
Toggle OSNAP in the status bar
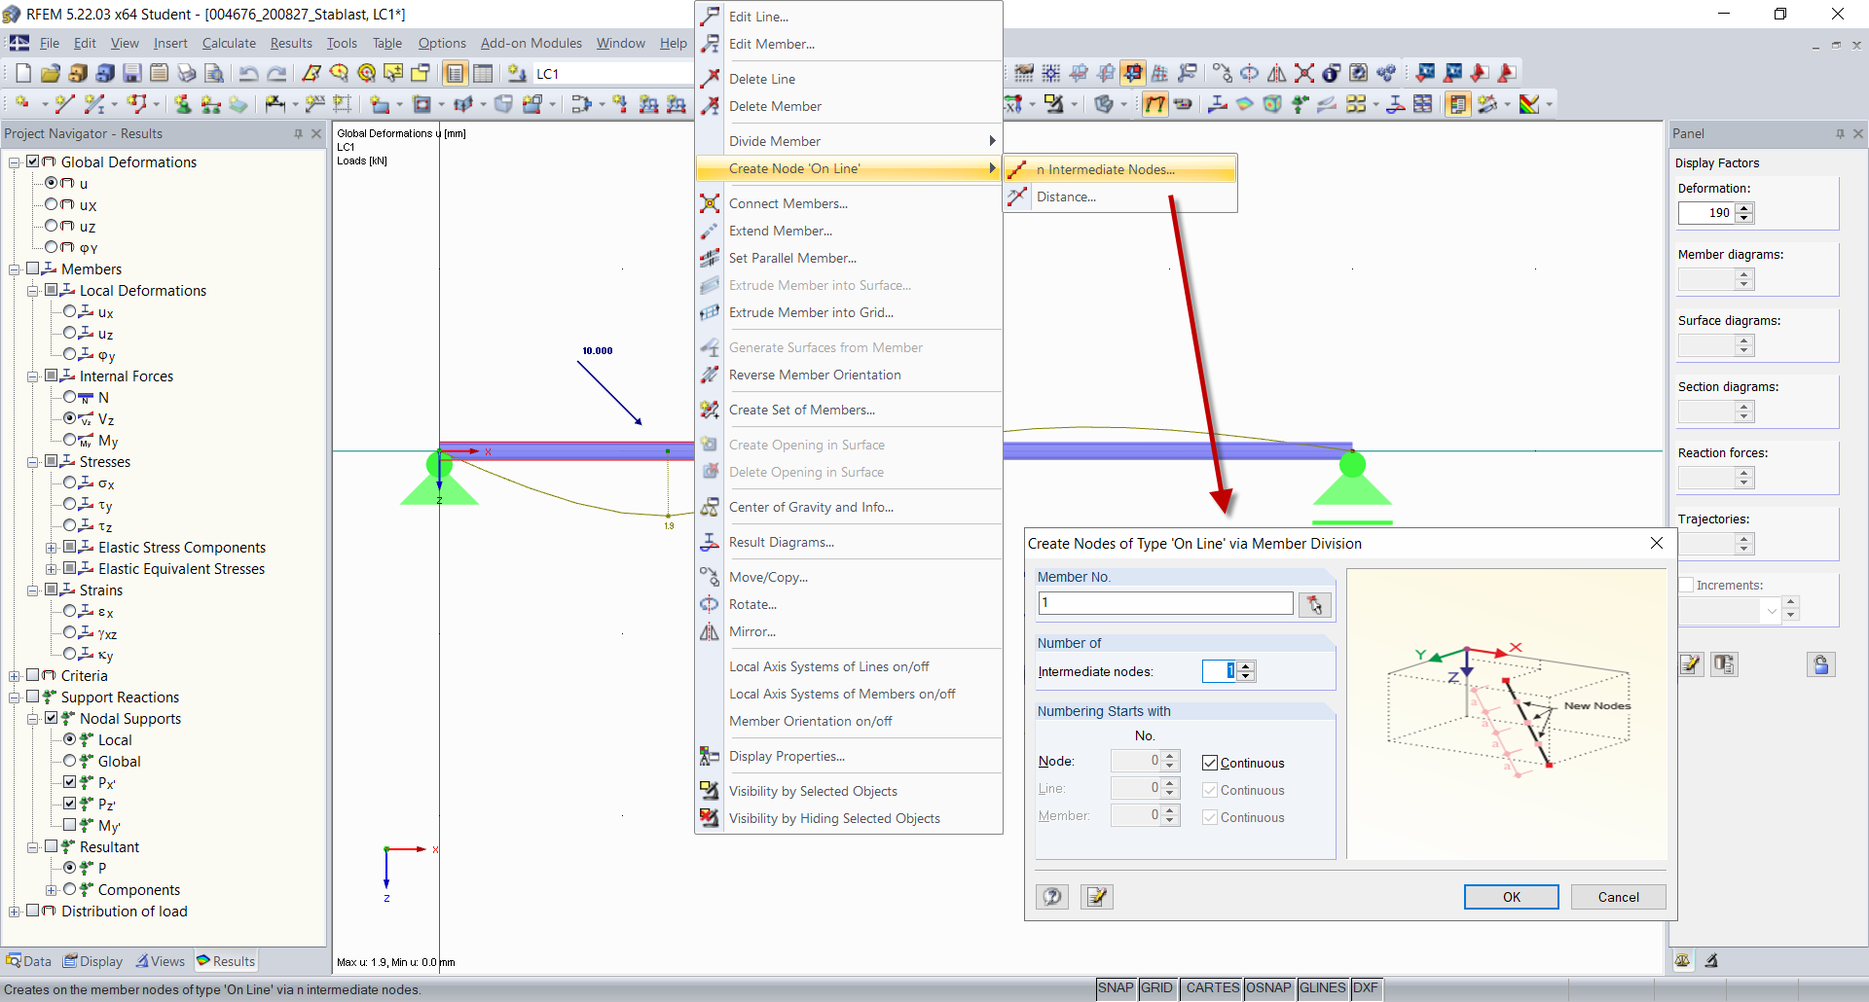1267,987
